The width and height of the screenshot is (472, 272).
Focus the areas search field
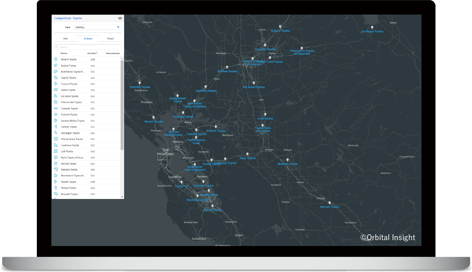pyautogui.click(x=88, y=47)
